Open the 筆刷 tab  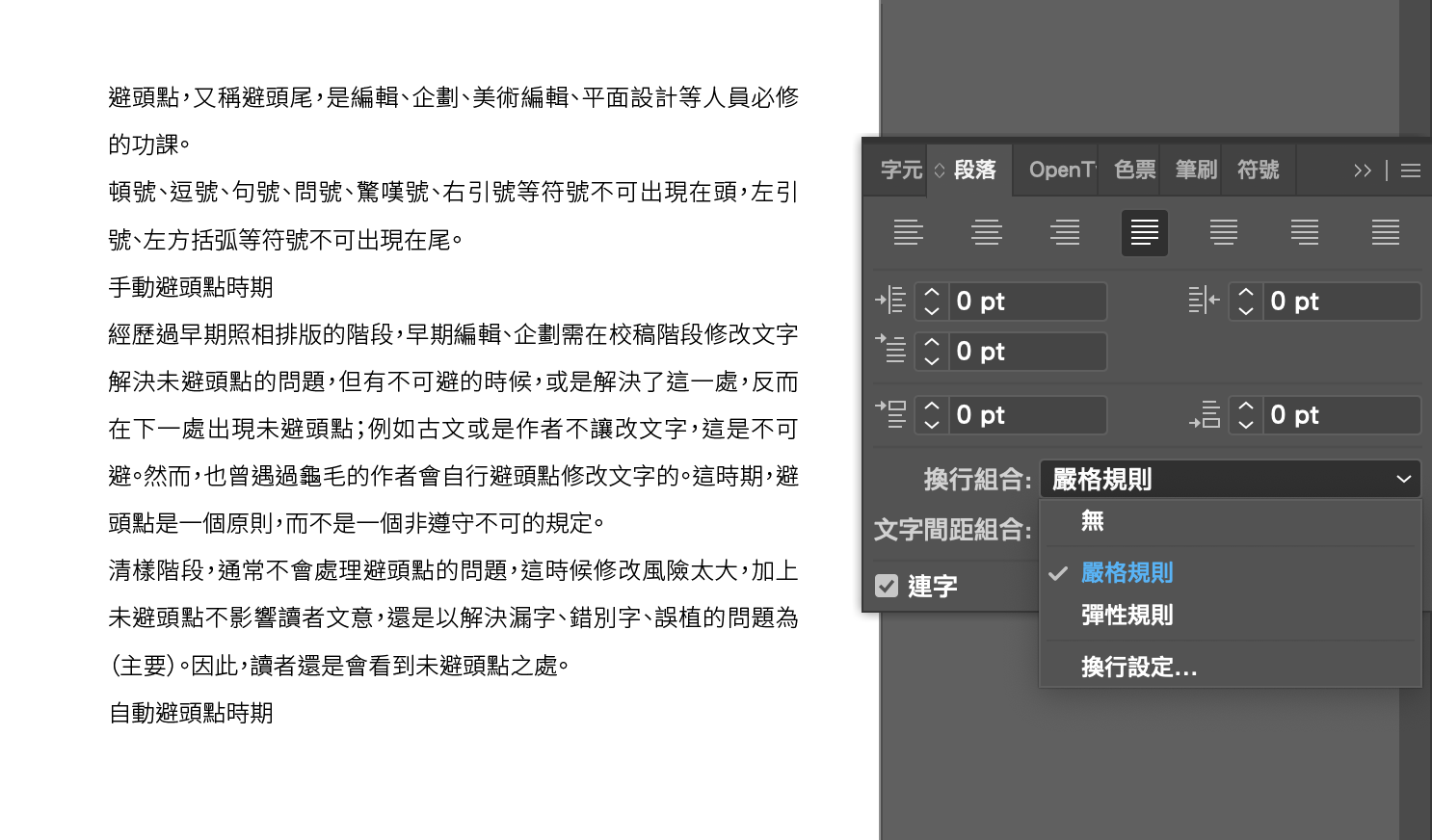click(x=1195, y=171)
